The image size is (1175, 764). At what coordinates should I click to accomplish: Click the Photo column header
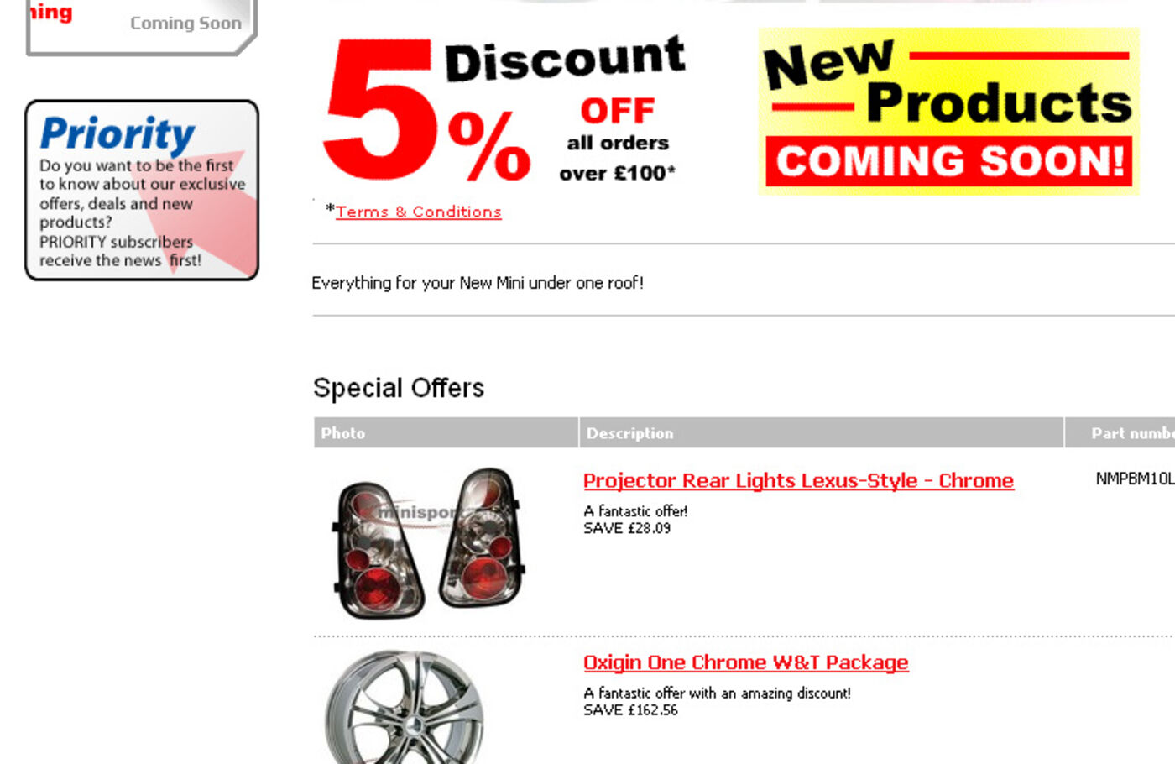coord(446,432)
